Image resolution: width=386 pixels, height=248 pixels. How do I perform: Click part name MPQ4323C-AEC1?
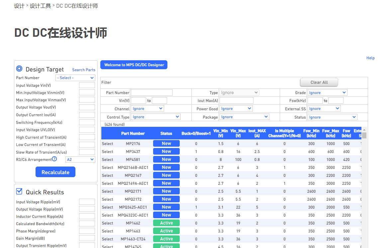[133, 215]
